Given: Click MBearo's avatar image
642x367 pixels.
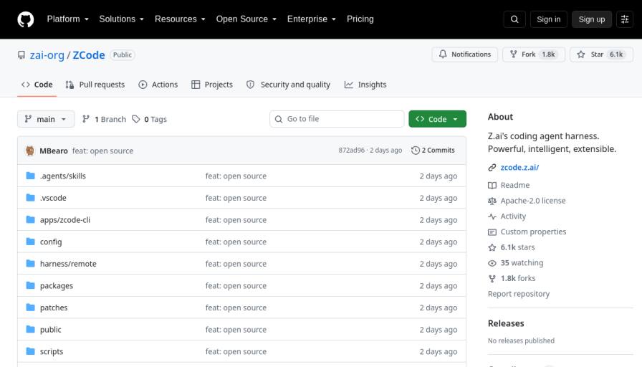Looking at the screenshot, I should [30, 151].
